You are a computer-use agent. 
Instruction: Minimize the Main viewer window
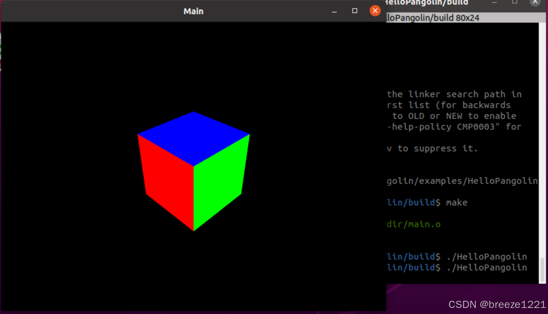334,11
